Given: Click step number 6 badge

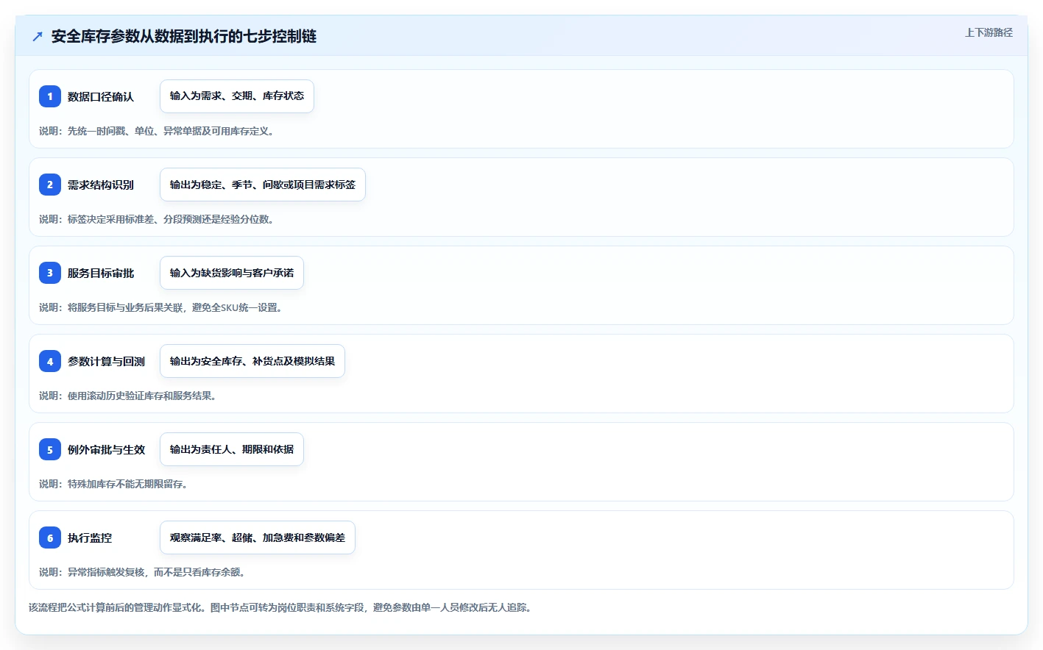Looking at the screenshot, I should (50, 537).
